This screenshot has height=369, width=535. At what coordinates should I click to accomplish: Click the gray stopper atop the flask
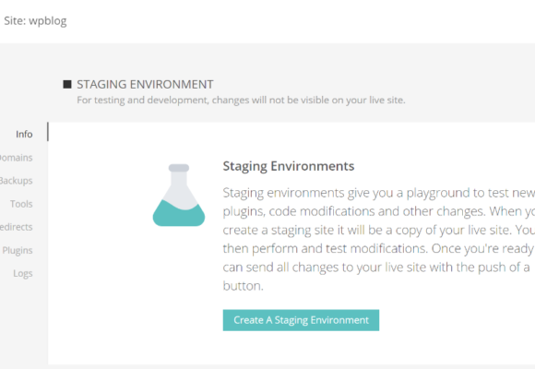[x=179, y=168]
